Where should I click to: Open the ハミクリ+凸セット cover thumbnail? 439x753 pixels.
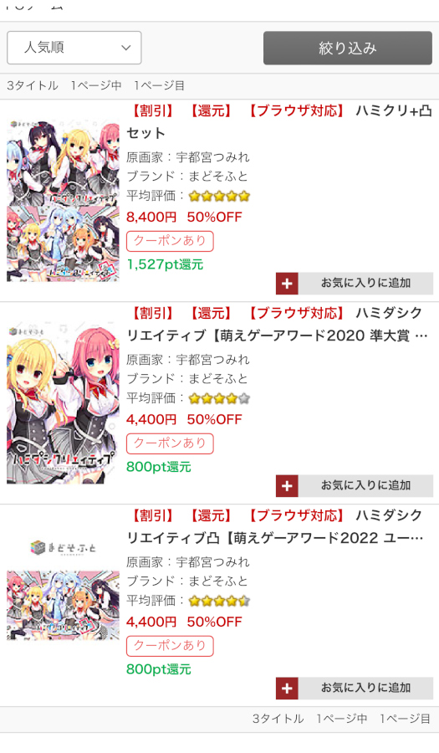(x=63, y=201)
